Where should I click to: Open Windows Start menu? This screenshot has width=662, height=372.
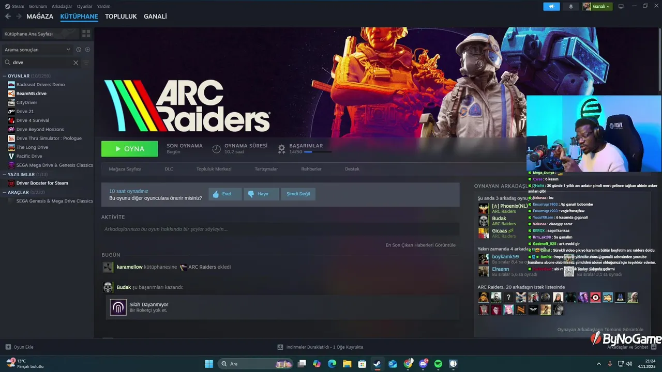209,364
